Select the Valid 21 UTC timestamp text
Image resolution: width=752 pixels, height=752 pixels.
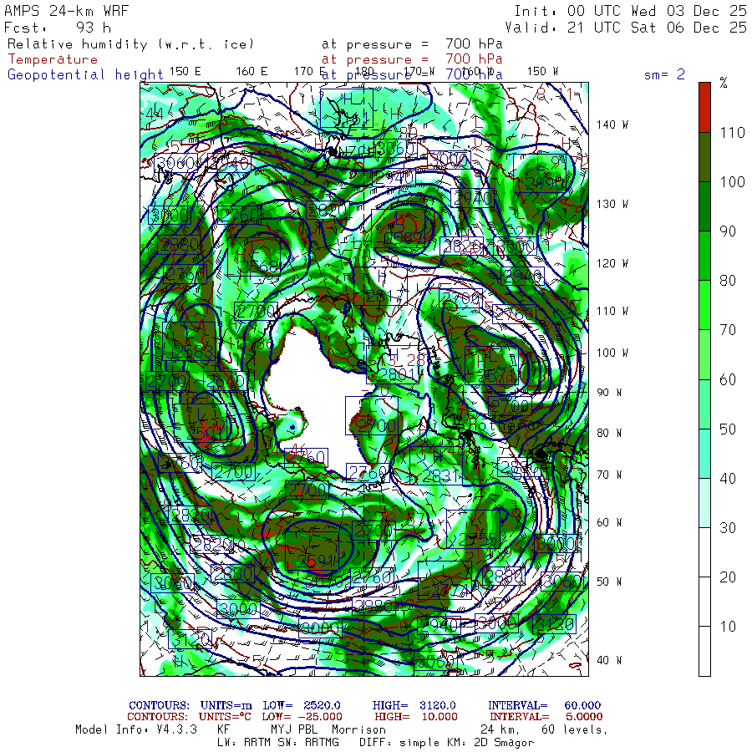630,28
